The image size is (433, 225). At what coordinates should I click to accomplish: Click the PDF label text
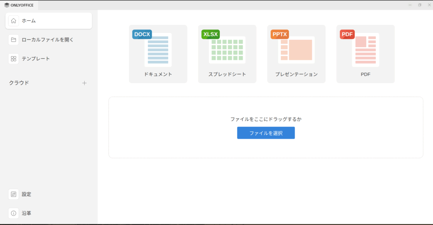pos(365,74)
